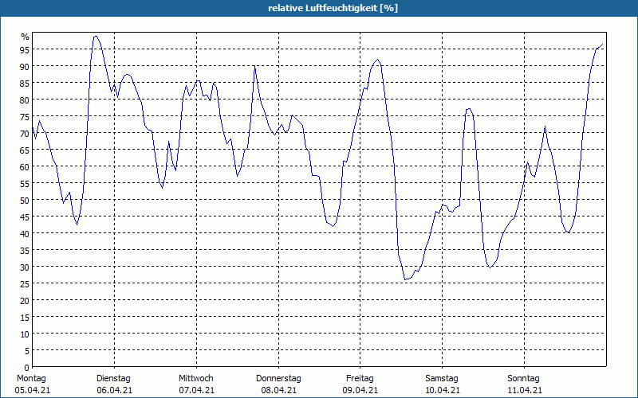Screen dimensions: 638x398
Task: Select the '07.04.21' date label
Action: 196,391
